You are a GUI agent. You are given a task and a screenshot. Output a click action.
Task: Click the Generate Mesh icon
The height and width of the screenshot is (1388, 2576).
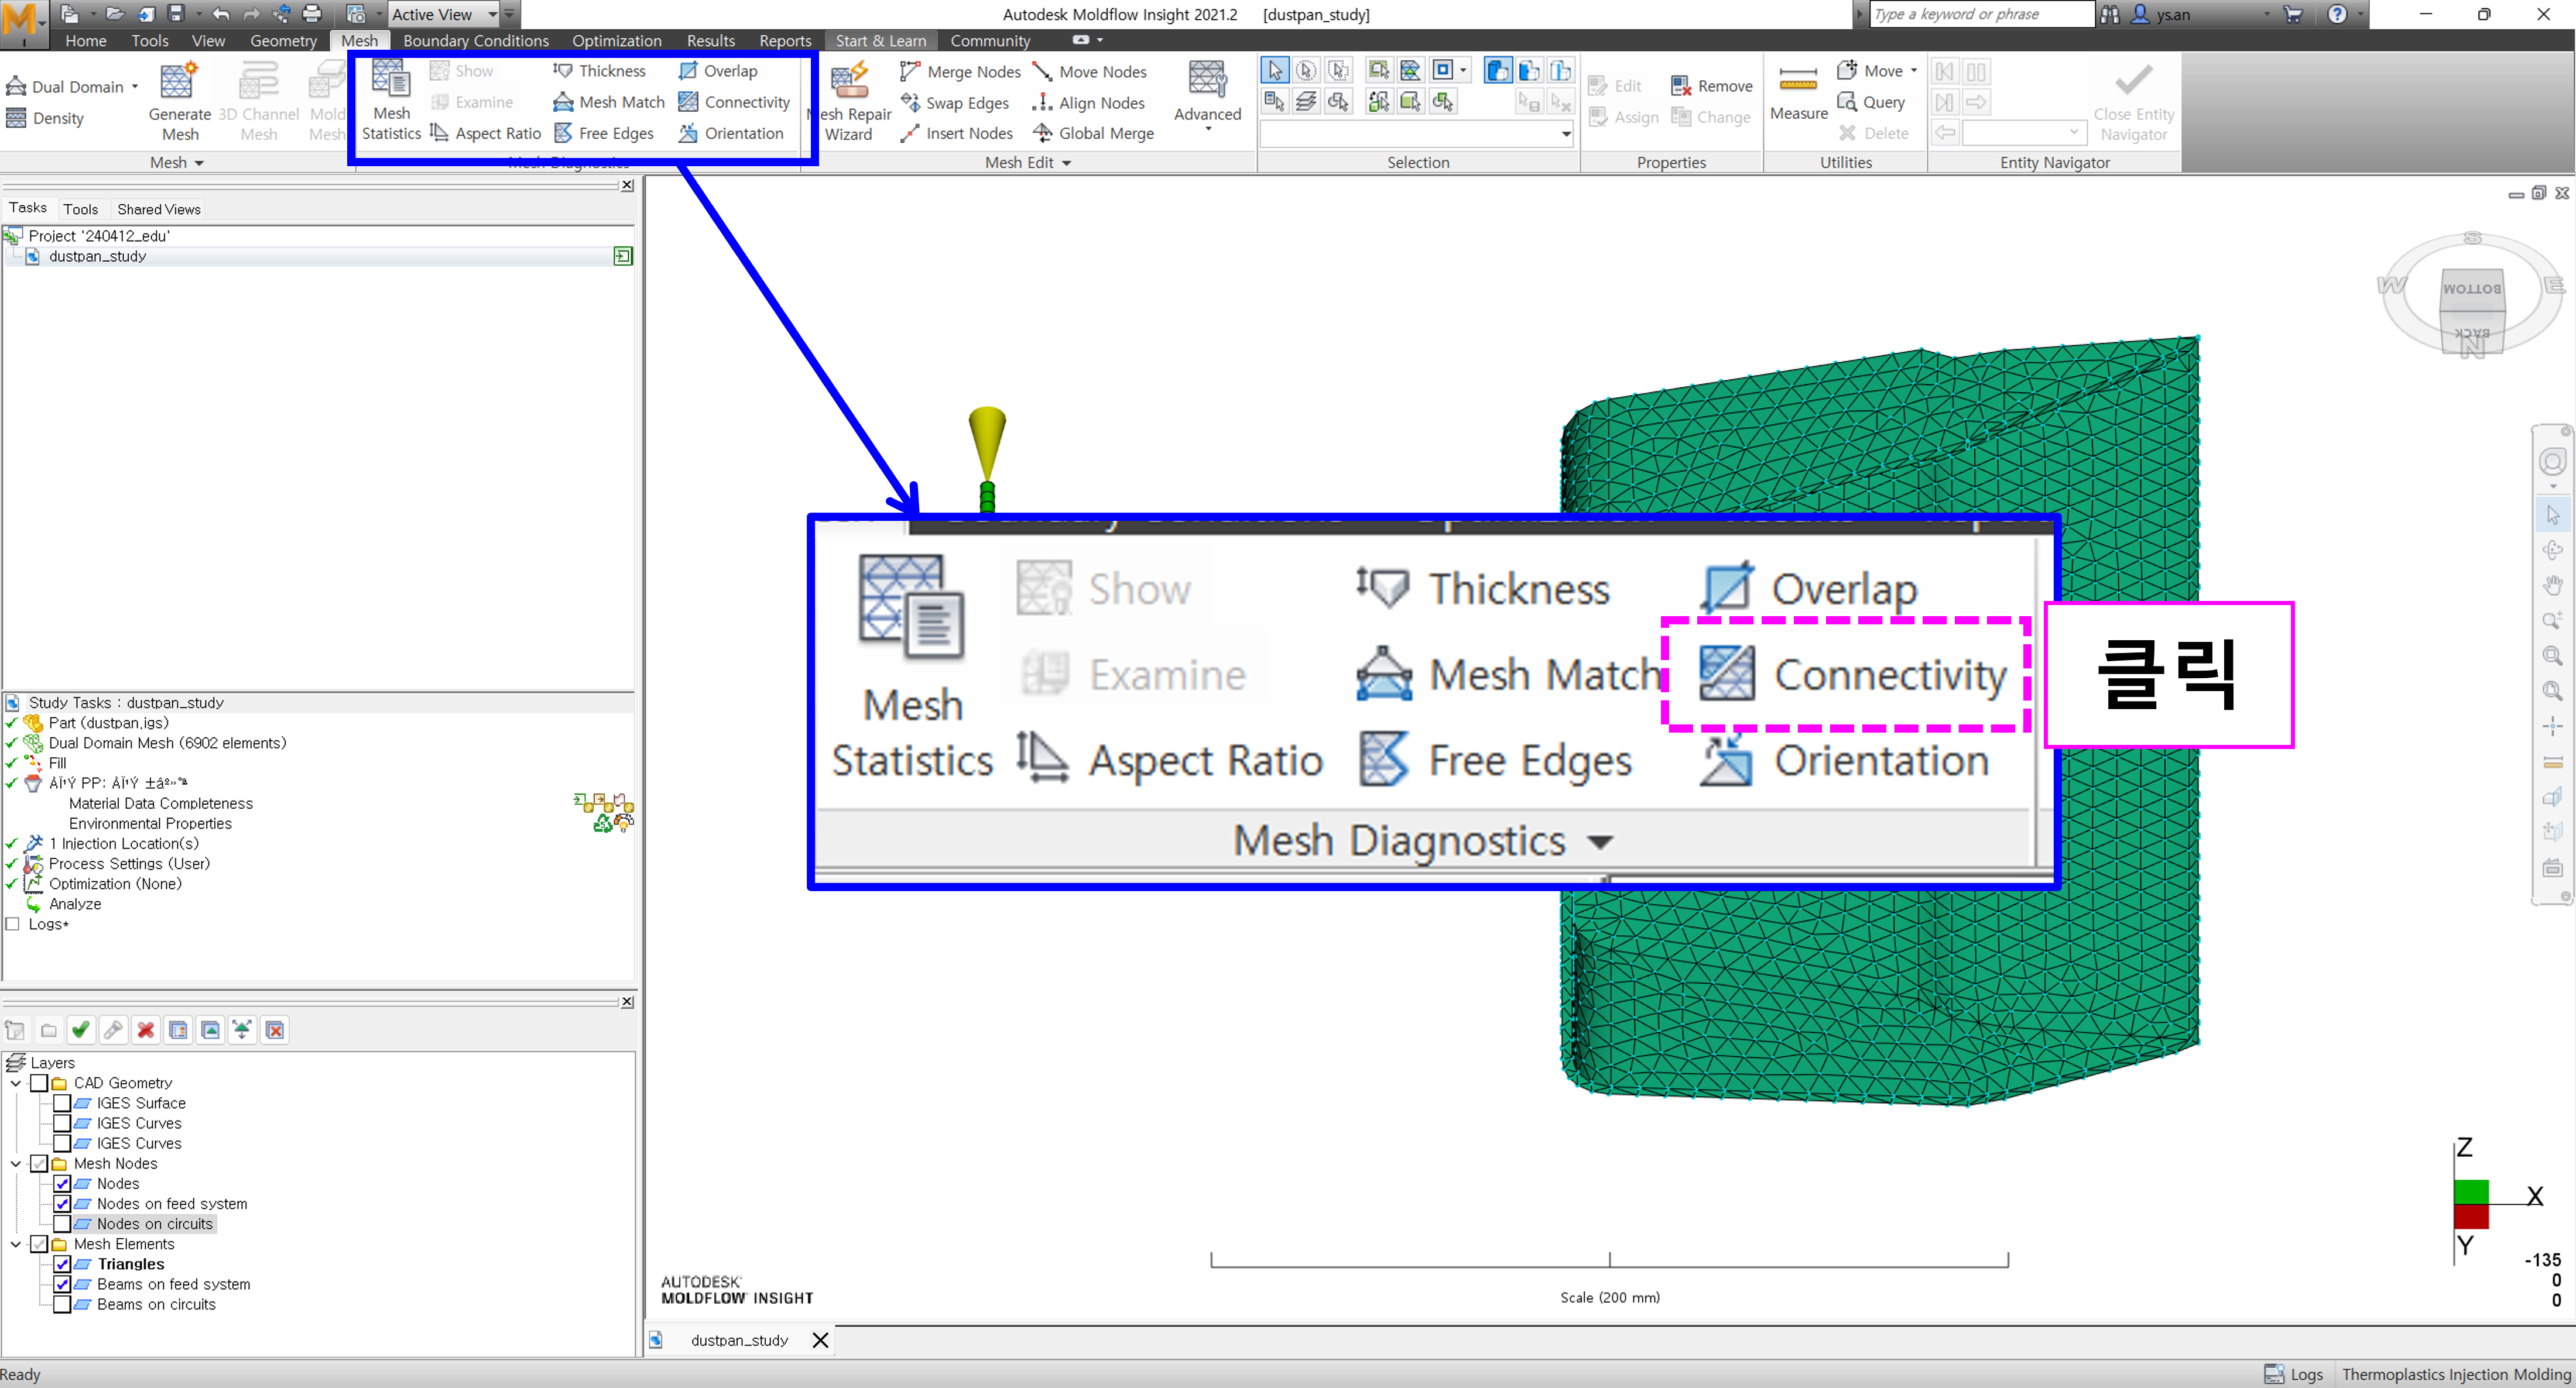[180, 101]
